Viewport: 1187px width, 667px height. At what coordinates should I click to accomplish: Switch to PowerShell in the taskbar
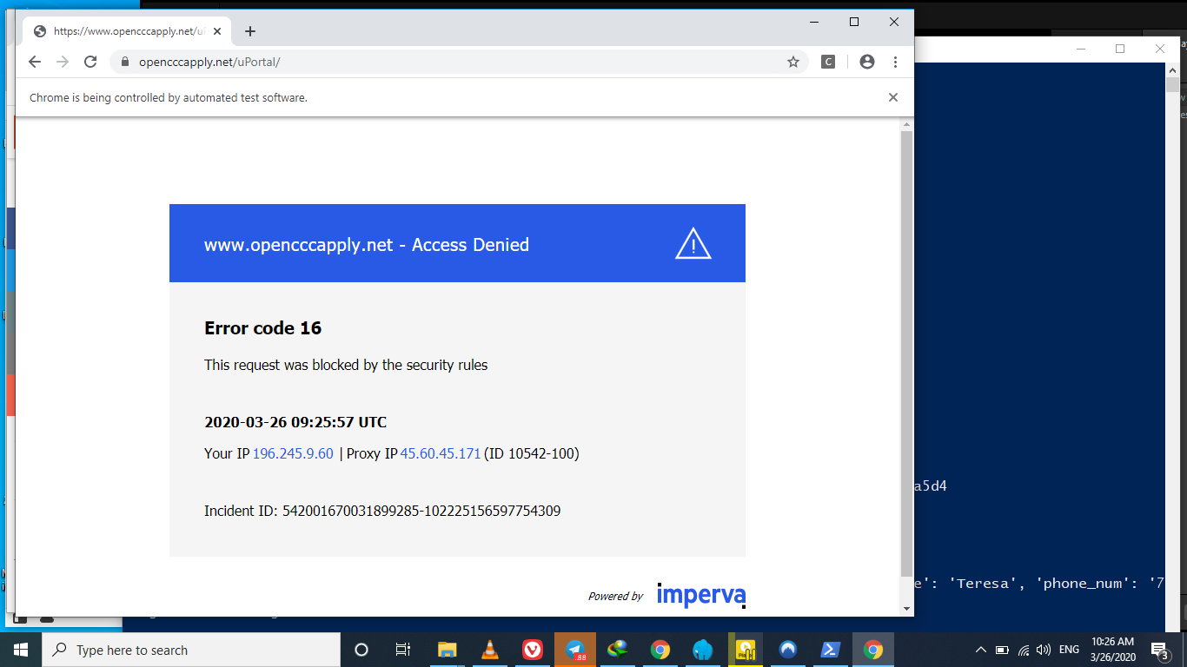point(830,650)
